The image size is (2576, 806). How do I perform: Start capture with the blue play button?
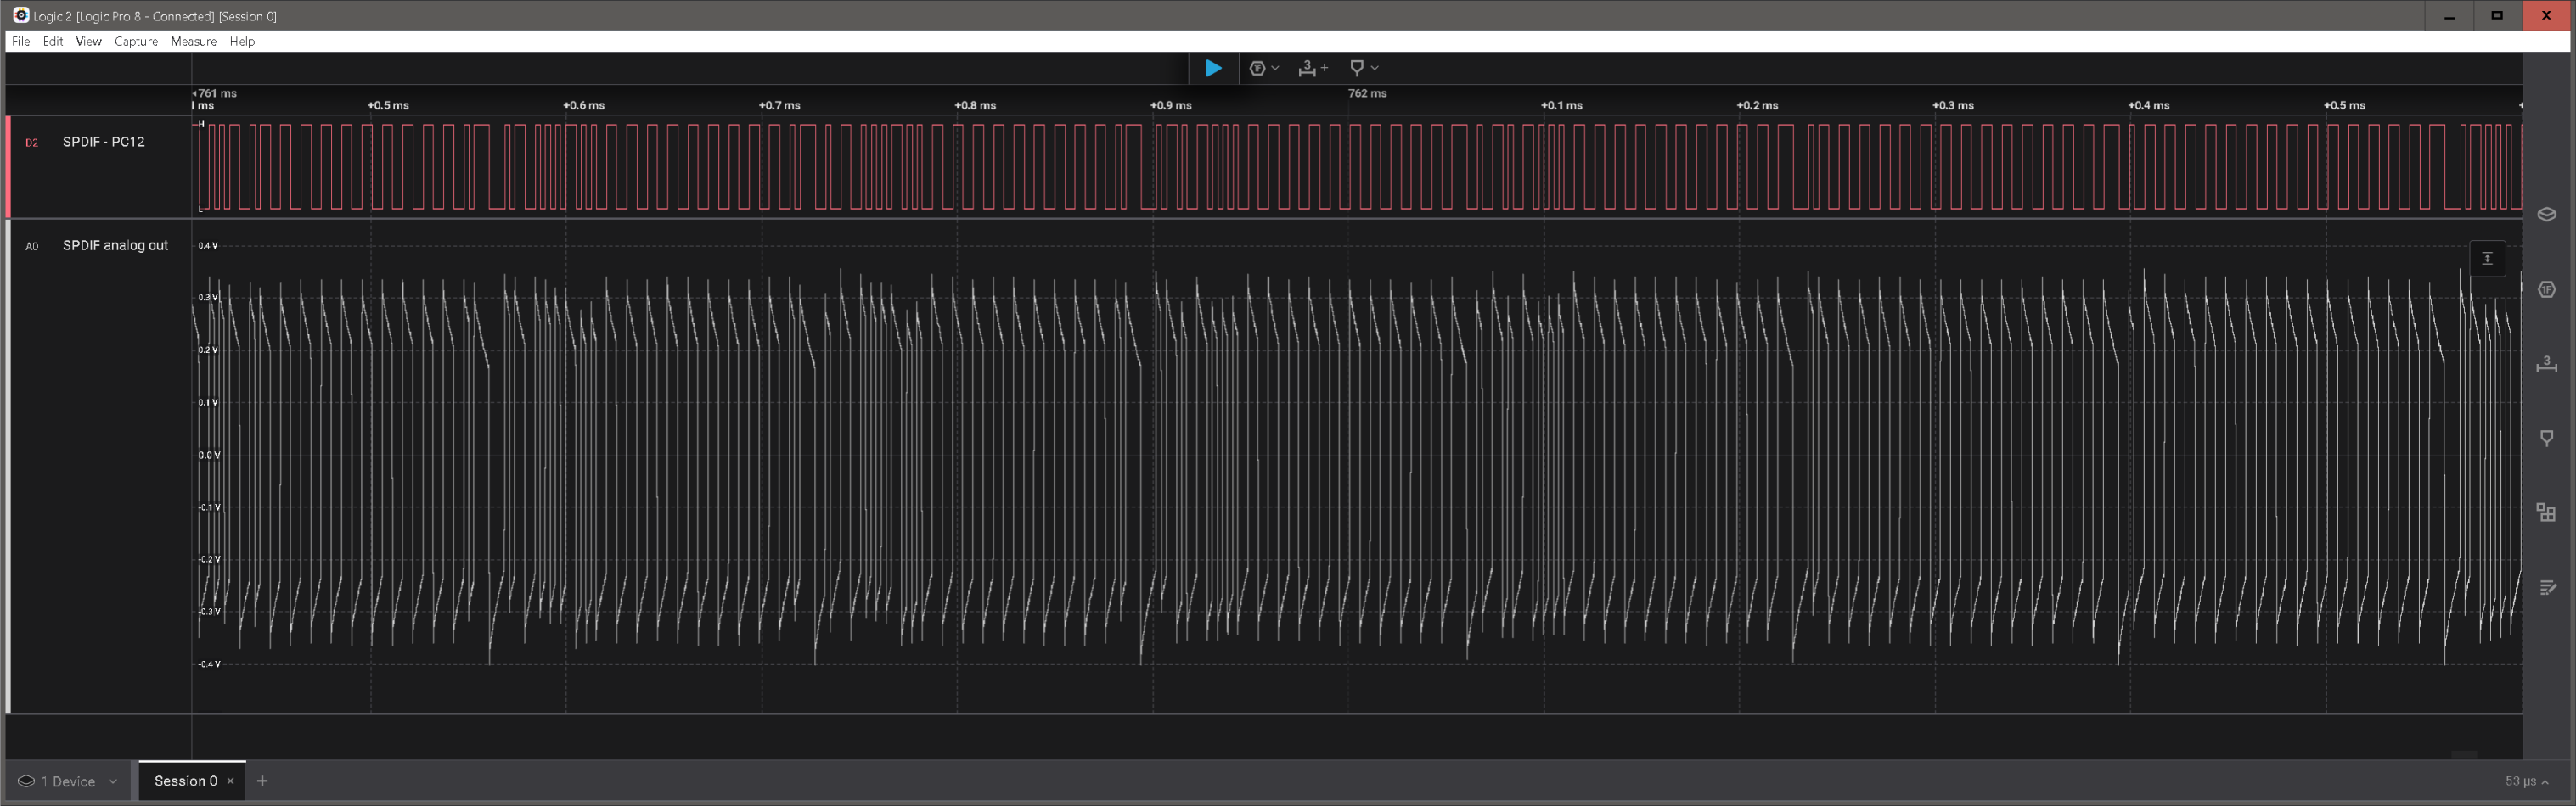click(x=1213, y=68)
